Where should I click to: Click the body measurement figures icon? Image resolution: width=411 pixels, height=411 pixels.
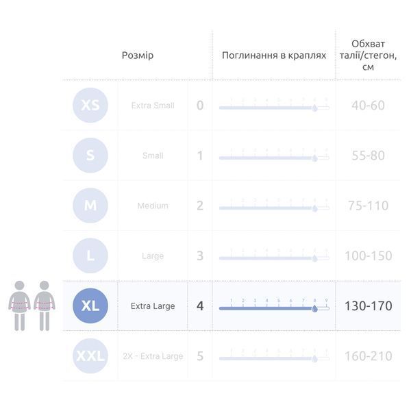coord(32,306)
